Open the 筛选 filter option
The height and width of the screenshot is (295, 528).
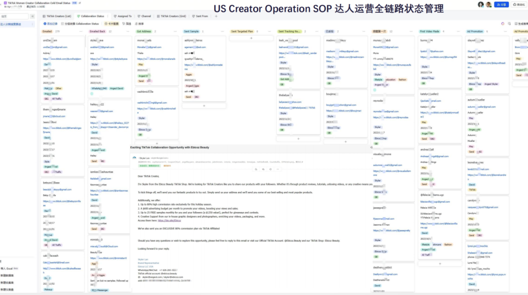pyautogui.click(x=127, y=24)
